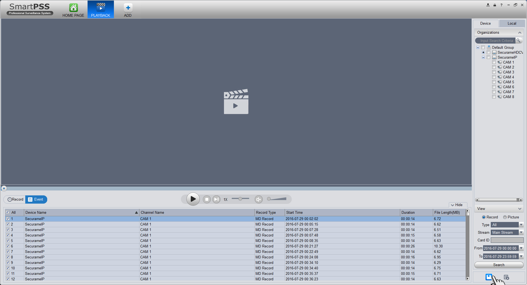Select the CAM 4 camera icon
The height and width of the screenshot is (285, 527).
pos(500,77)
